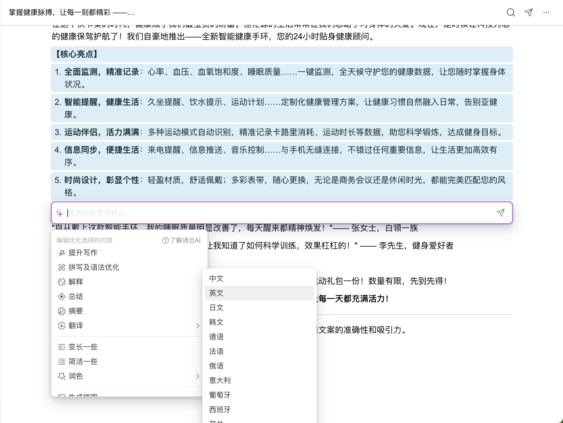The image size is (563, 423).
Task: Click the 总结 icon
Action: (62, 296)
